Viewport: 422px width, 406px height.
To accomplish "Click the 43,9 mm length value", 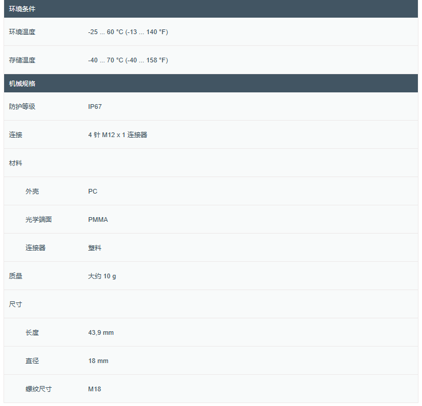I will coord(101,332).
